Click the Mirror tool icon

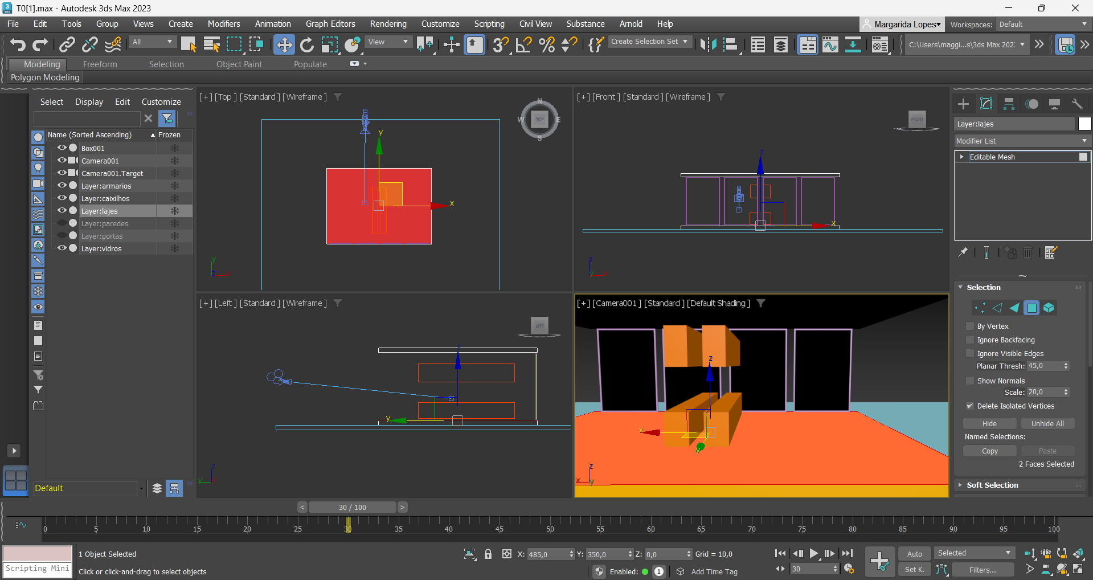(708, 44)
